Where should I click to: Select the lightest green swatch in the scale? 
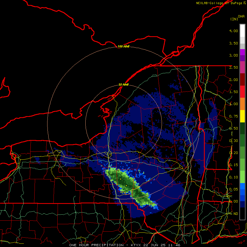coord(242,177)
